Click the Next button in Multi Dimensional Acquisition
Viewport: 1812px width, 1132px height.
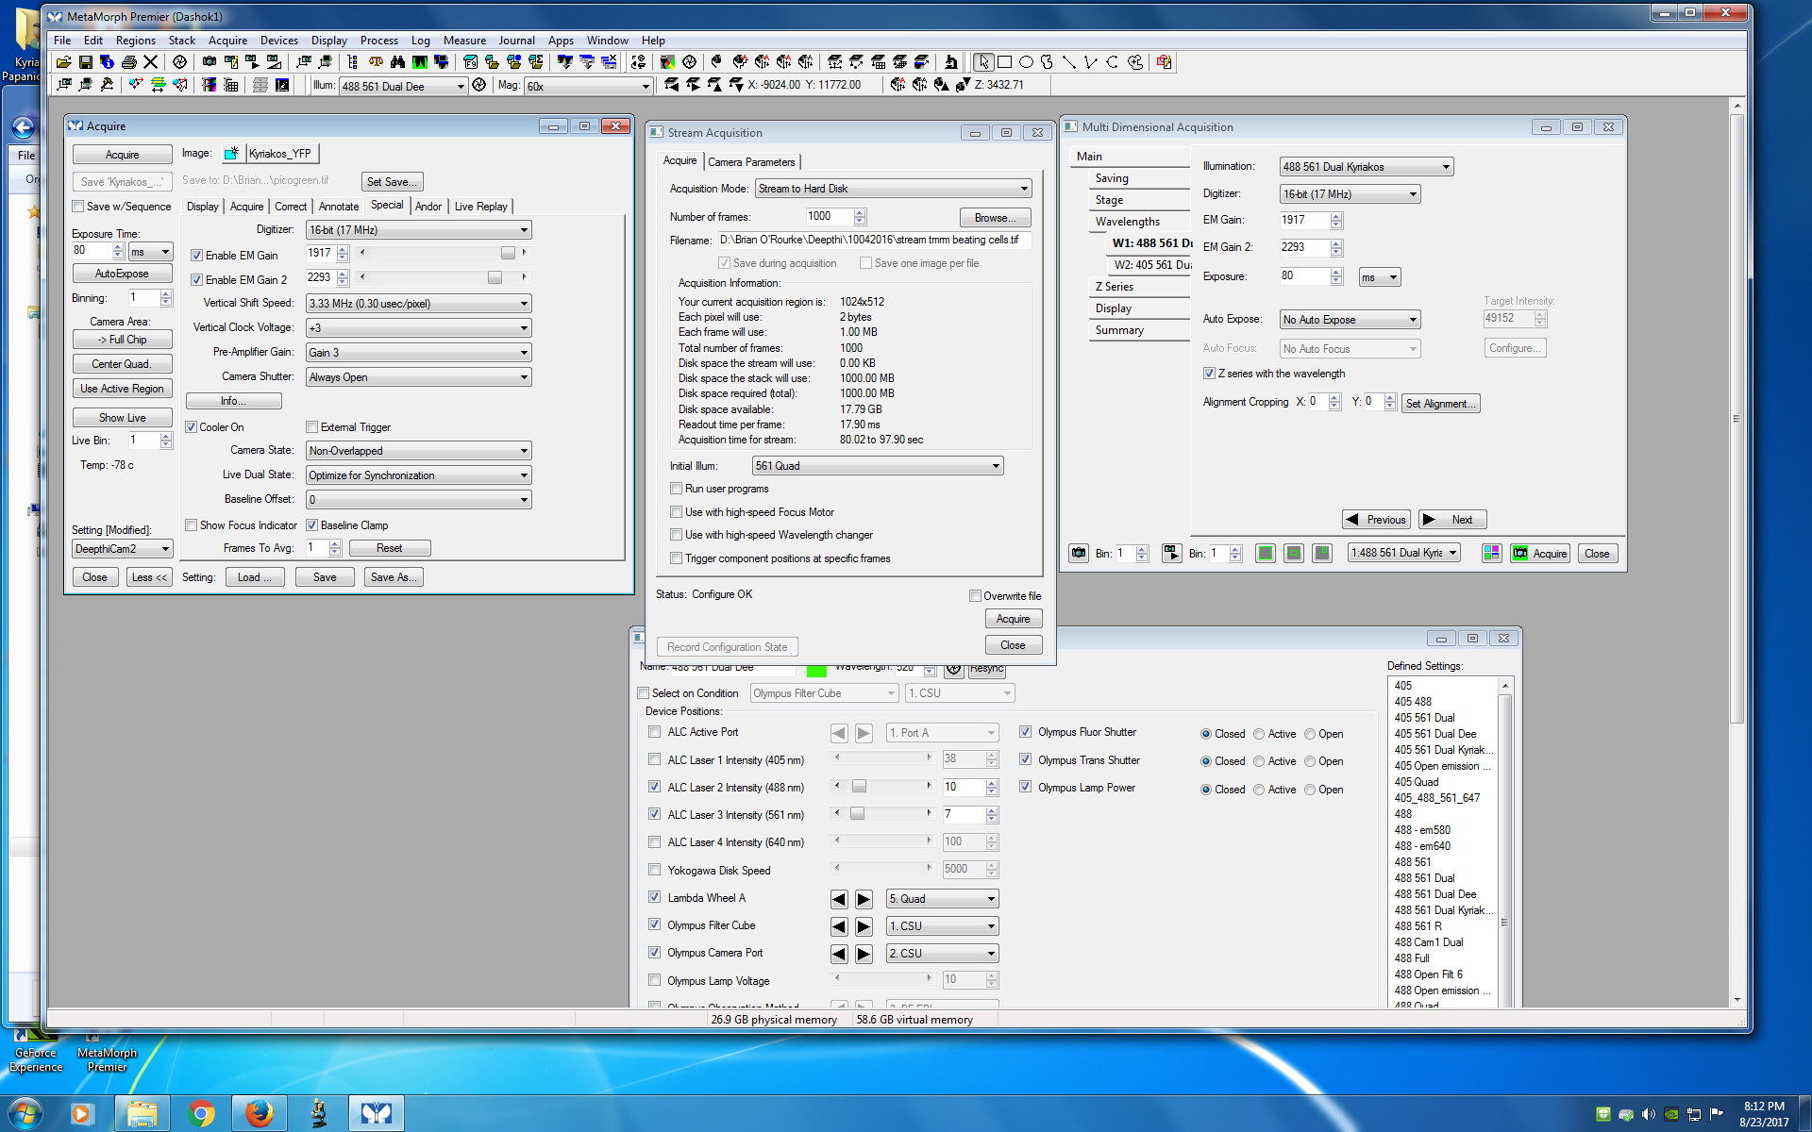1452,520
